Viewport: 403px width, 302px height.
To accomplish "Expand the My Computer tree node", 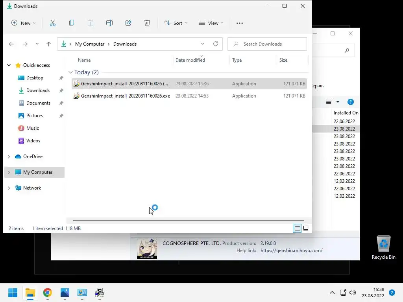I will [x=9, y=172].
